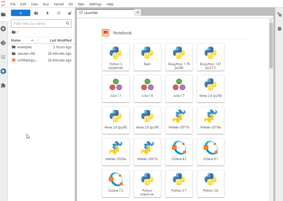Image resolution: width=283 pixels, height=201 pixels.
Task: Open the Running Terminals and Kernels sidebar
Action: pos(3,29)
